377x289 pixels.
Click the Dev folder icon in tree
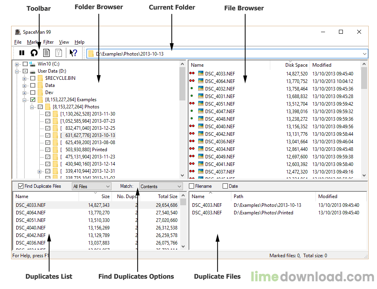point(40,92)
